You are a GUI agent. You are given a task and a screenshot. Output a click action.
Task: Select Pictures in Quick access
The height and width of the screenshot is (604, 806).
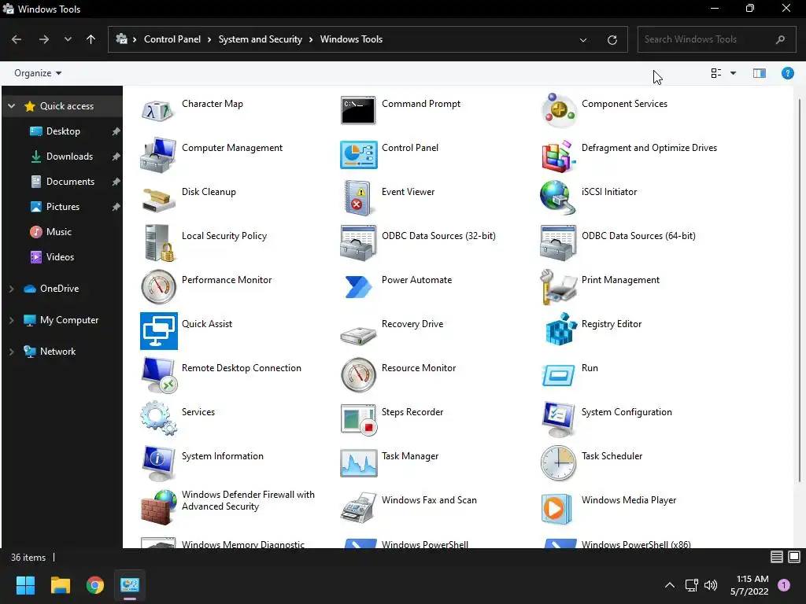[x=63, y=207]
